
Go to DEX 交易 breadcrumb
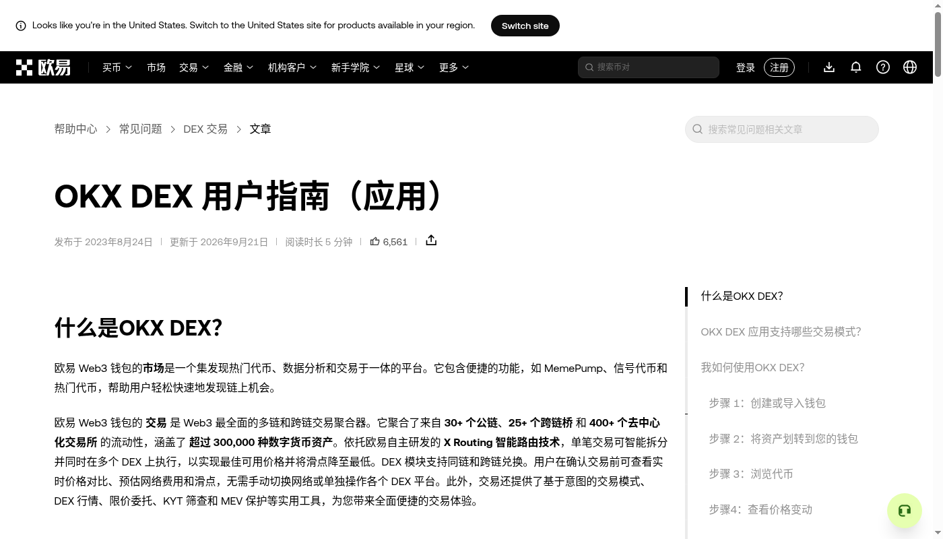[x=205, y=129]
